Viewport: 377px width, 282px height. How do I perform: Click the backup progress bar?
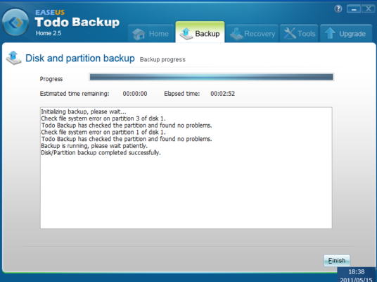211,77
